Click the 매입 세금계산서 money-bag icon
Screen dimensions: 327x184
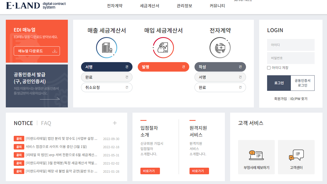pyautogui.click(x=163, y=47)
